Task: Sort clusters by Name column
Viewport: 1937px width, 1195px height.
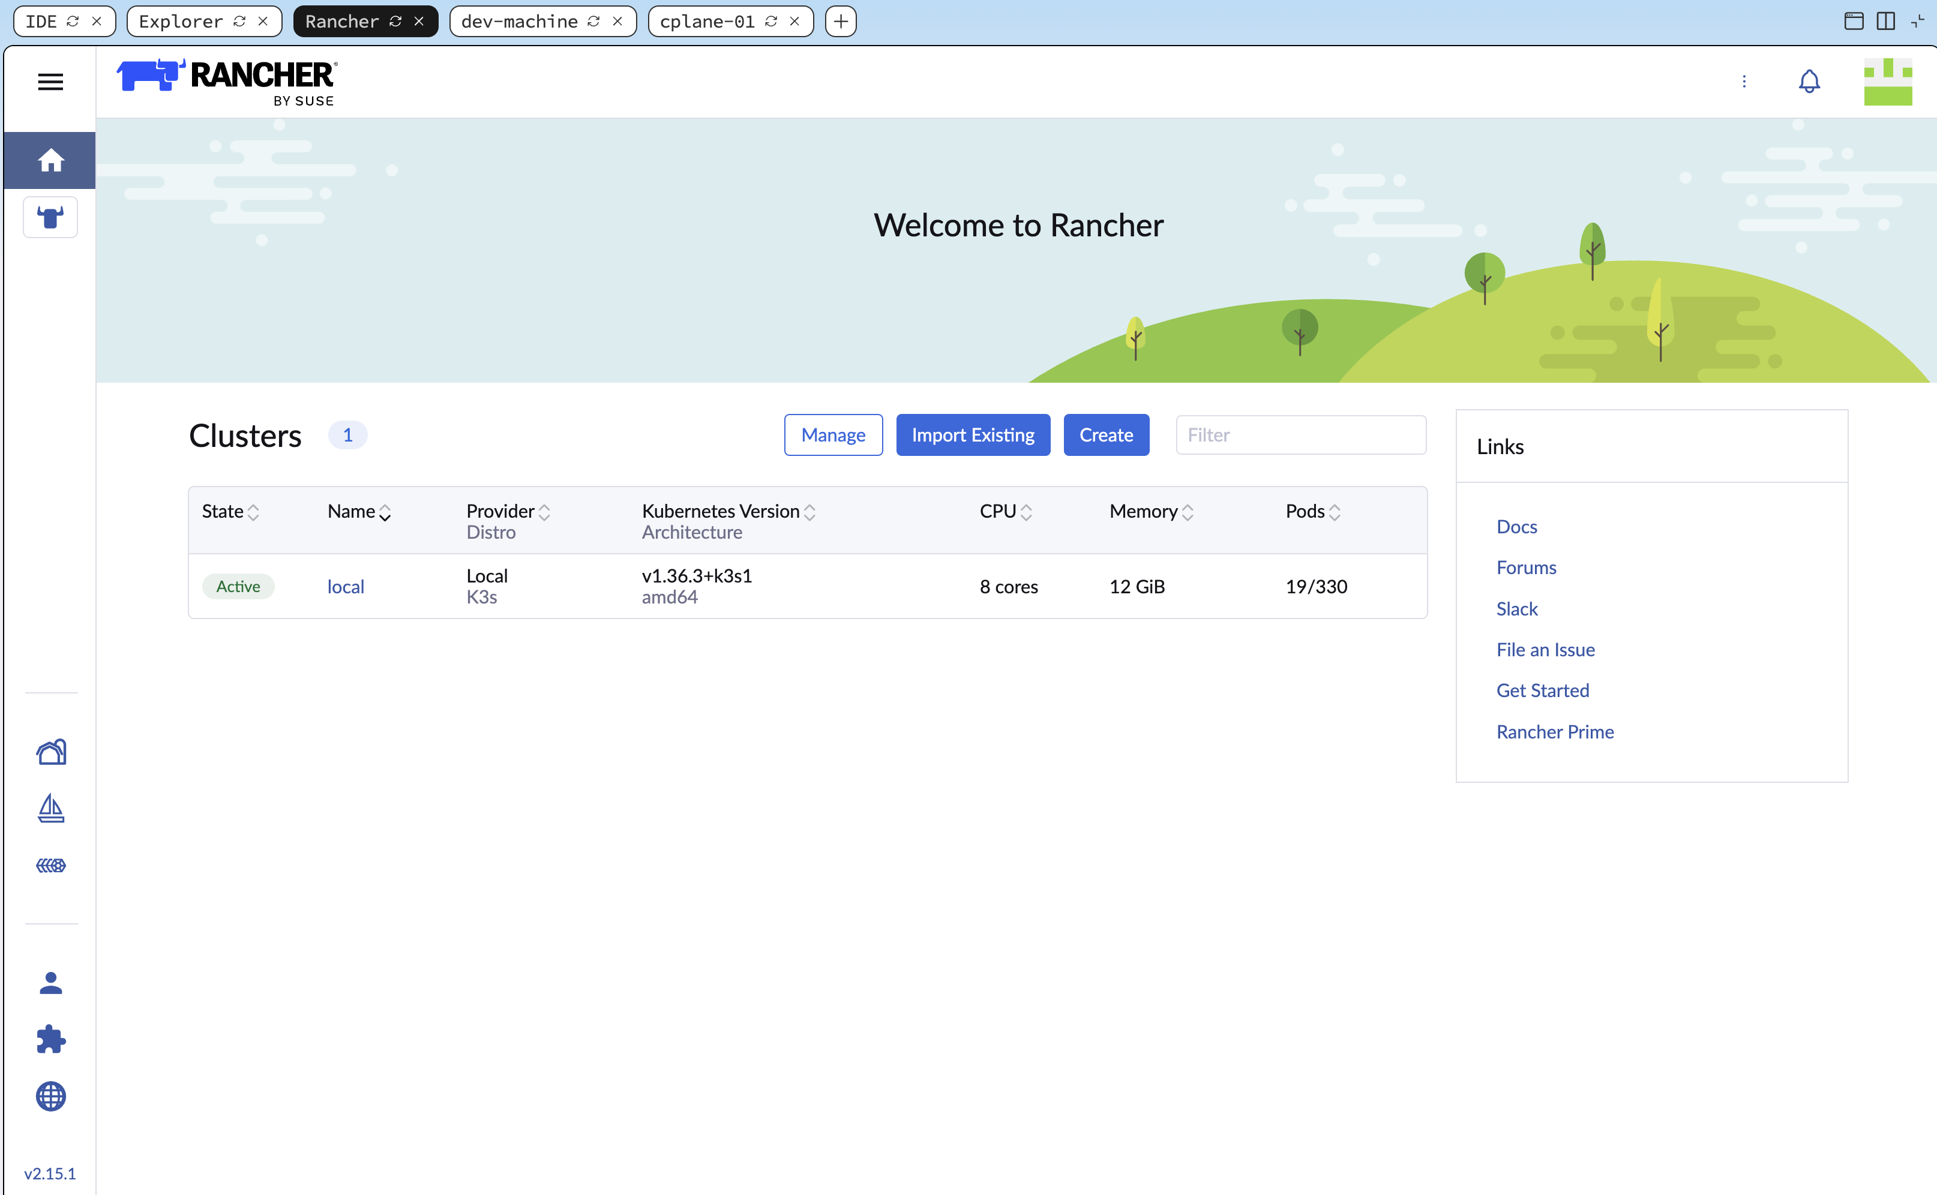Action: pyautogui.click(x=359, y=511)
